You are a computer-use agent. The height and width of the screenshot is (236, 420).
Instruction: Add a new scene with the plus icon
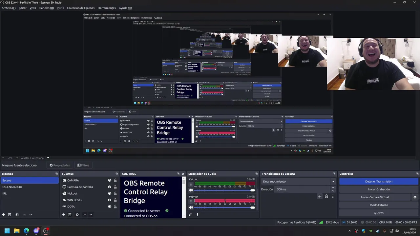(x=4, y=215)
